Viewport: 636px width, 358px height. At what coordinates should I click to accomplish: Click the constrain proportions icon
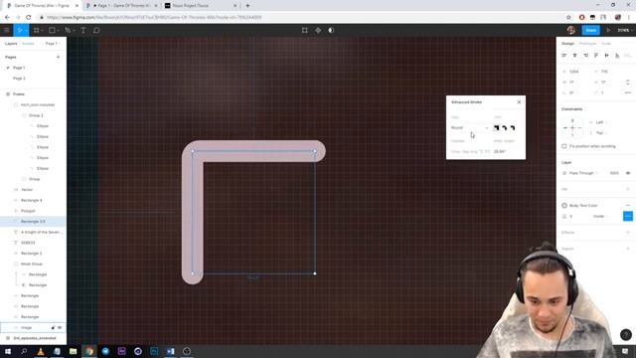[628, 82]
